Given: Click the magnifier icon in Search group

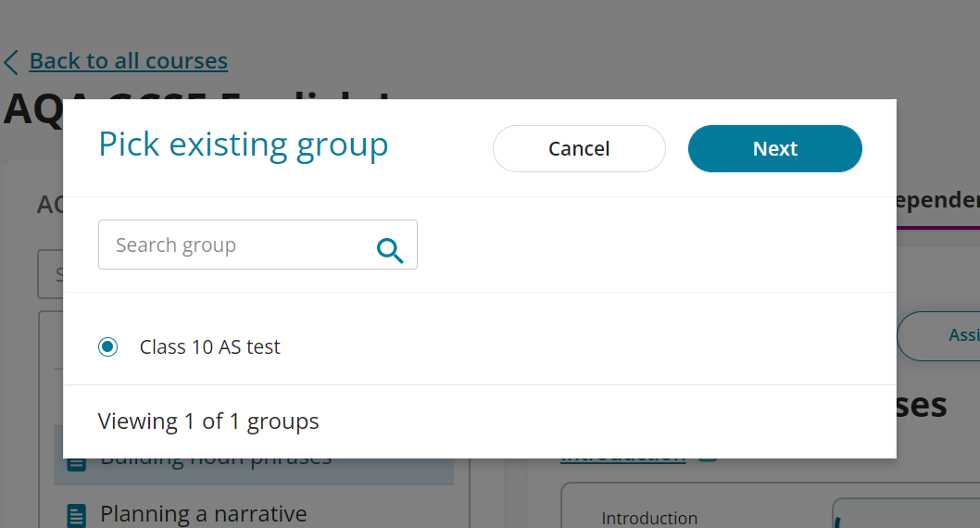Looking at the screenshot, I should pos(390,249).
